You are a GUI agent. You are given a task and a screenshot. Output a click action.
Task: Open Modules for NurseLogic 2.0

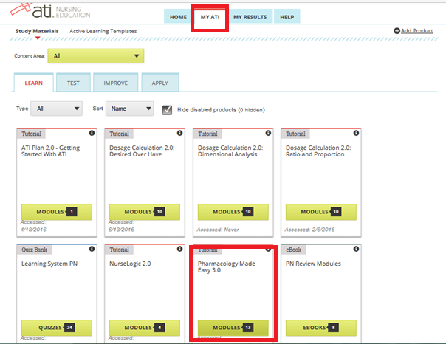point(145,328)
